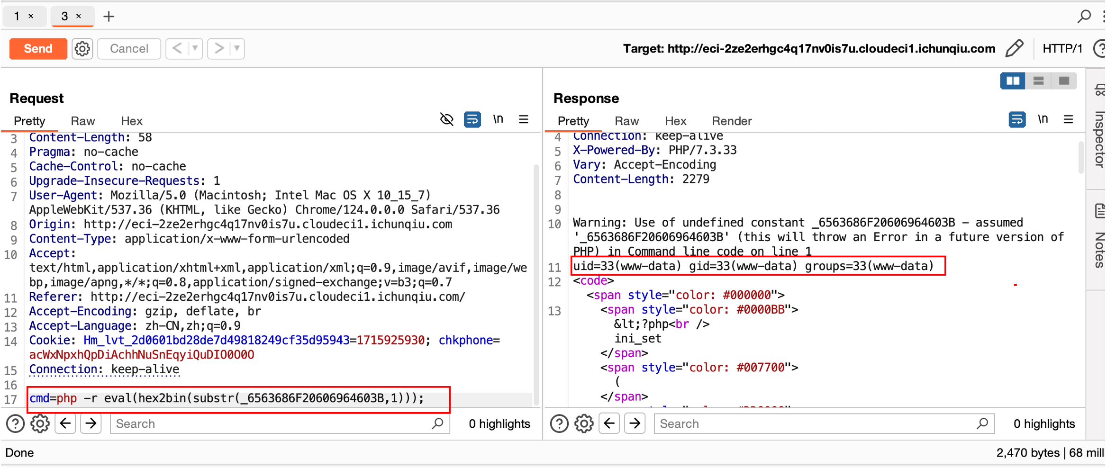Close Repeater tab 3

(79, 17)
